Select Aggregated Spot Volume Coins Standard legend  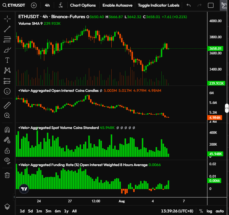coord(59,128)
